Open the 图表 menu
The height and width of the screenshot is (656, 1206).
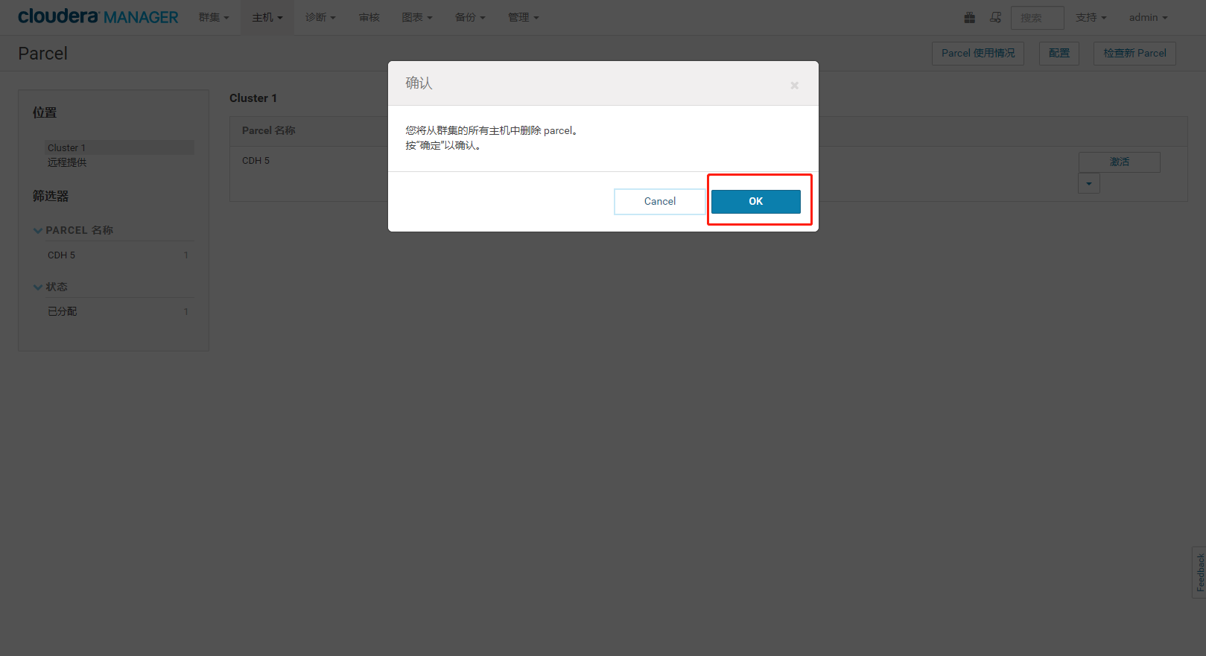click(x=416, y=17)
